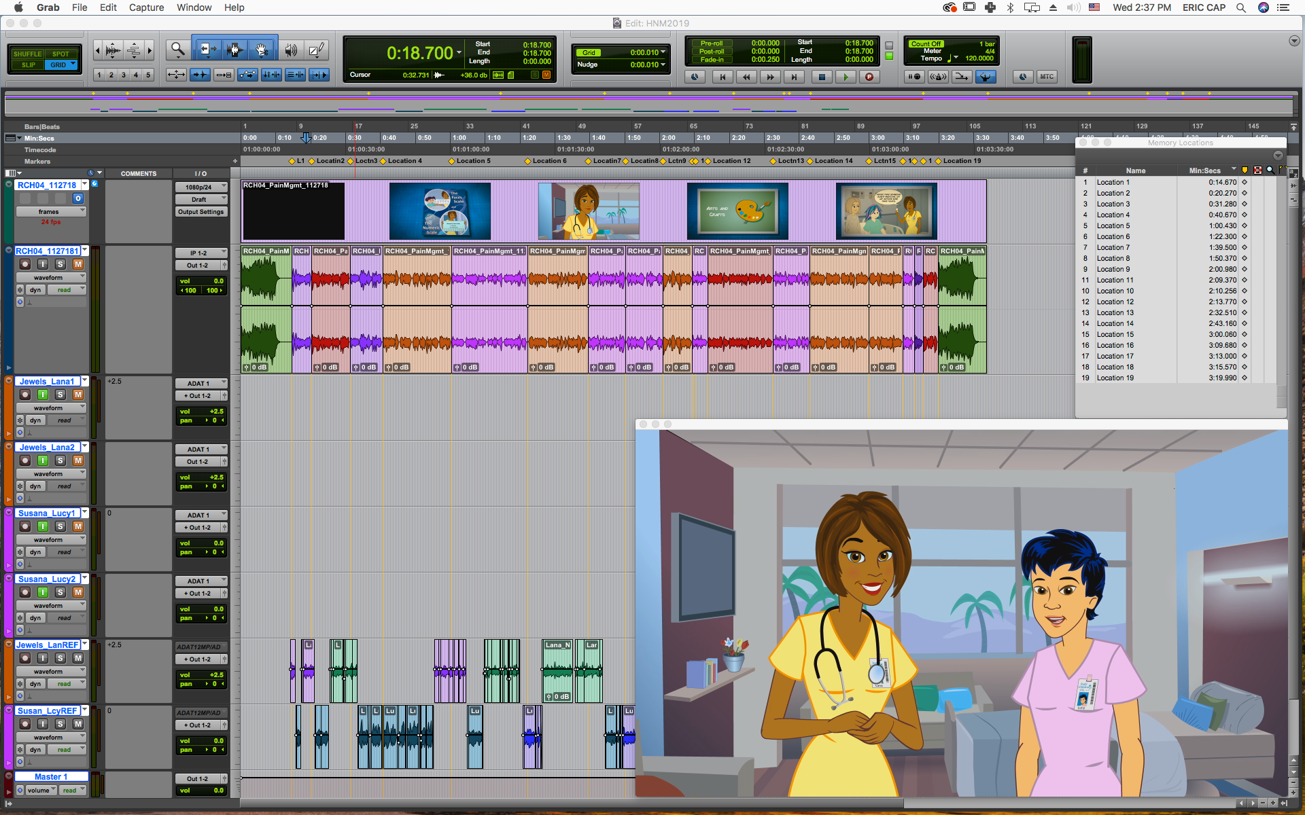Toggle video online button on RCH04_112718 track
Screen dimensions: 1305x815
78,198
